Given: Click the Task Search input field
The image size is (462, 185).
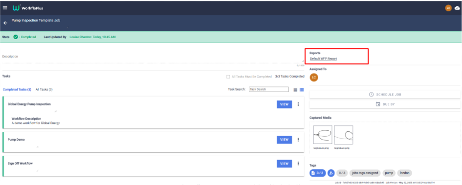Looking at the screenshot, I should click(269, 89).
